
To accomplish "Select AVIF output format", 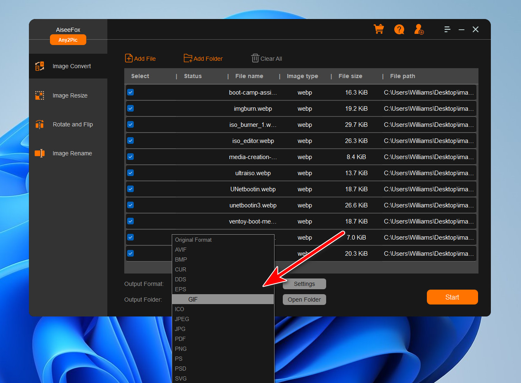I will coord(223,250).
